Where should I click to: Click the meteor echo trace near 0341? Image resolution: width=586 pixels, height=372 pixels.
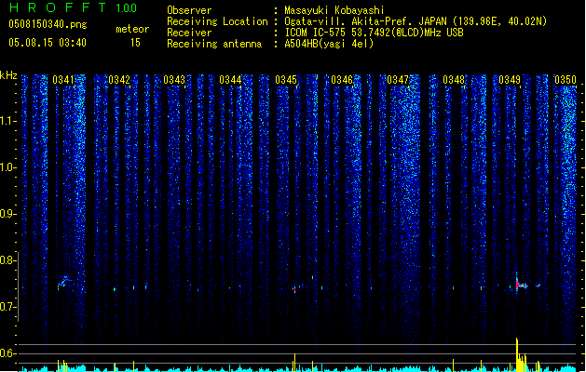63,283
